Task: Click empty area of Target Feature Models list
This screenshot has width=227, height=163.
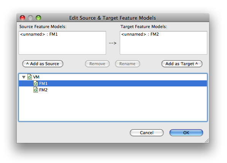Action: tap(164, 46)
